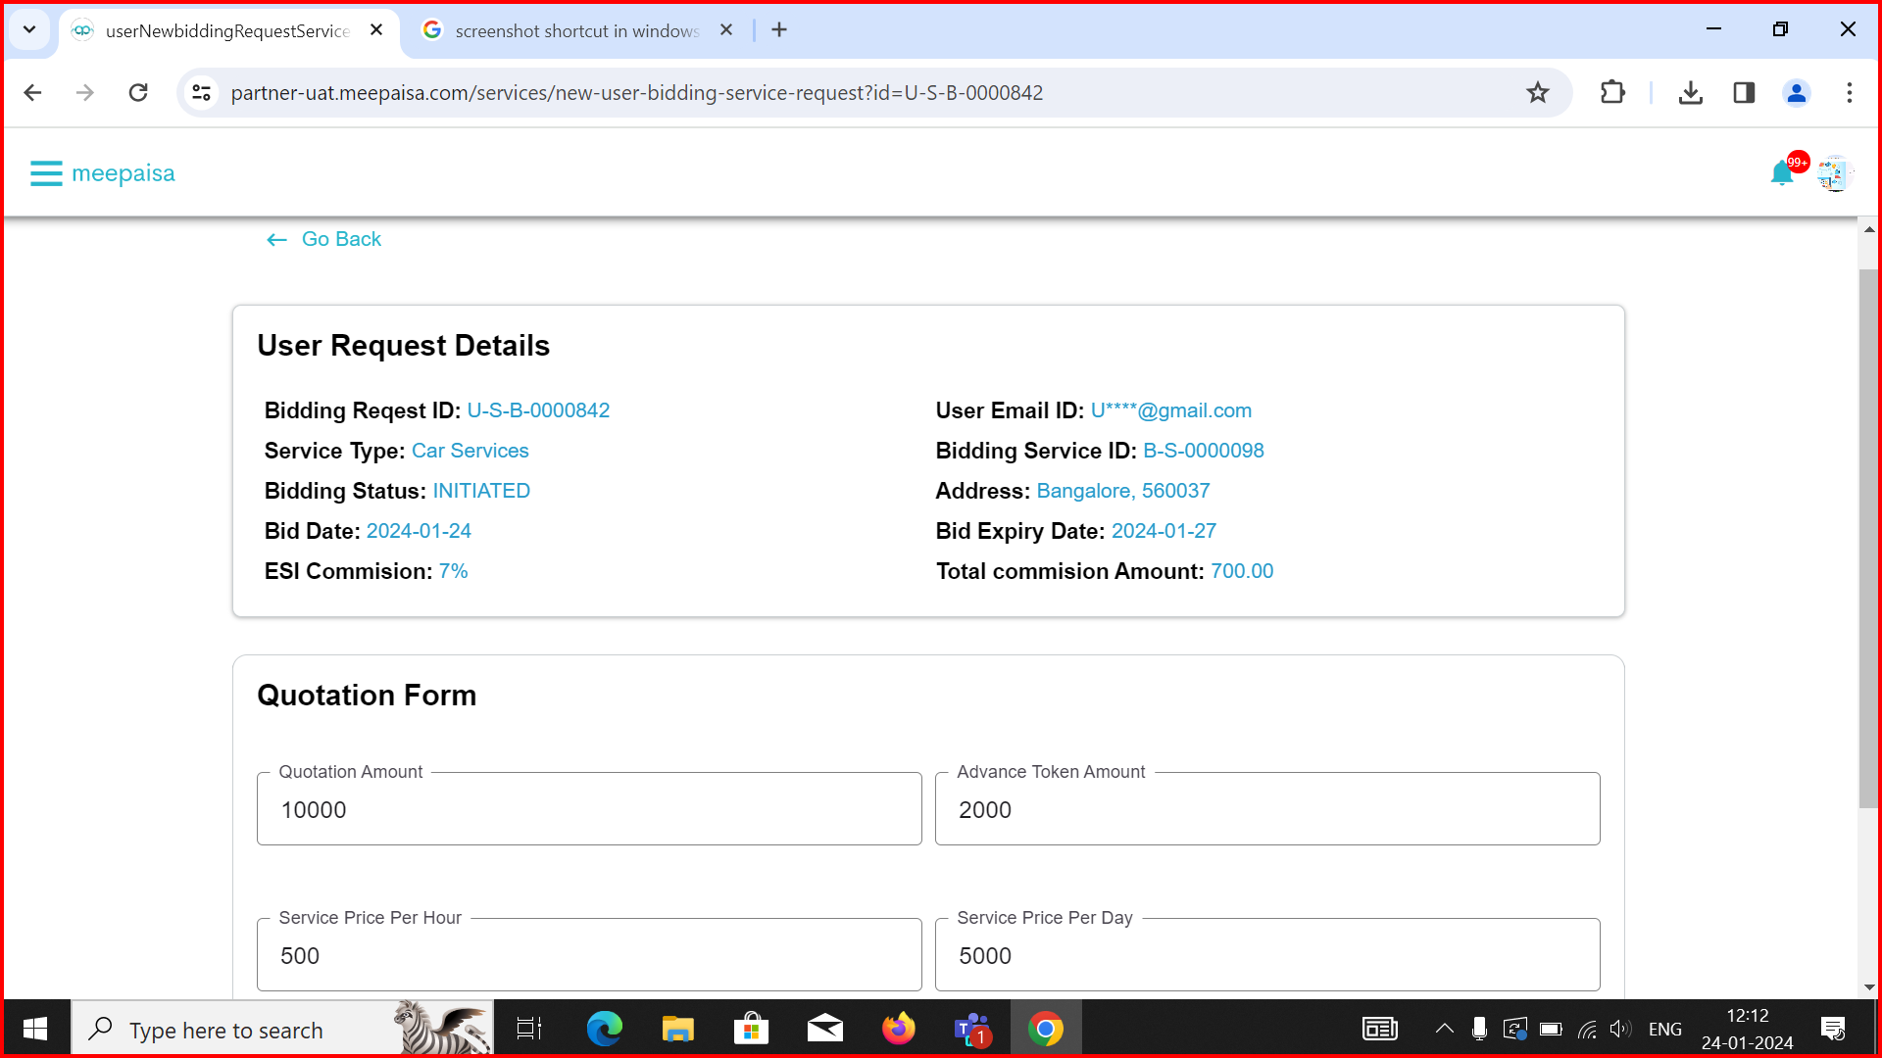
Task: Click the Quotation Form heading
Action: coord(367,696)
